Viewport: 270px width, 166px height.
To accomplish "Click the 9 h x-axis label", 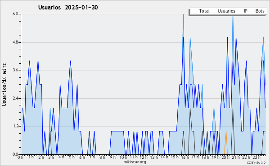I will pyautogui.click(x=112, y=157).
